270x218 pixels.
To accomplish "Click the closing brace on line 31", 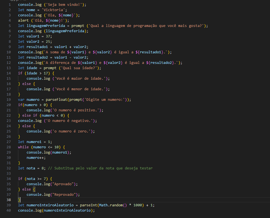I will 19,163.
